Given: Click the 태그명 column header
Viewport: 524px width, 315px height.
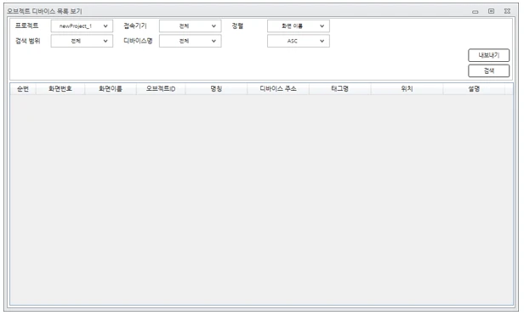Looking at the screenshot, I should pyautogui.click(x=340, y=89).
